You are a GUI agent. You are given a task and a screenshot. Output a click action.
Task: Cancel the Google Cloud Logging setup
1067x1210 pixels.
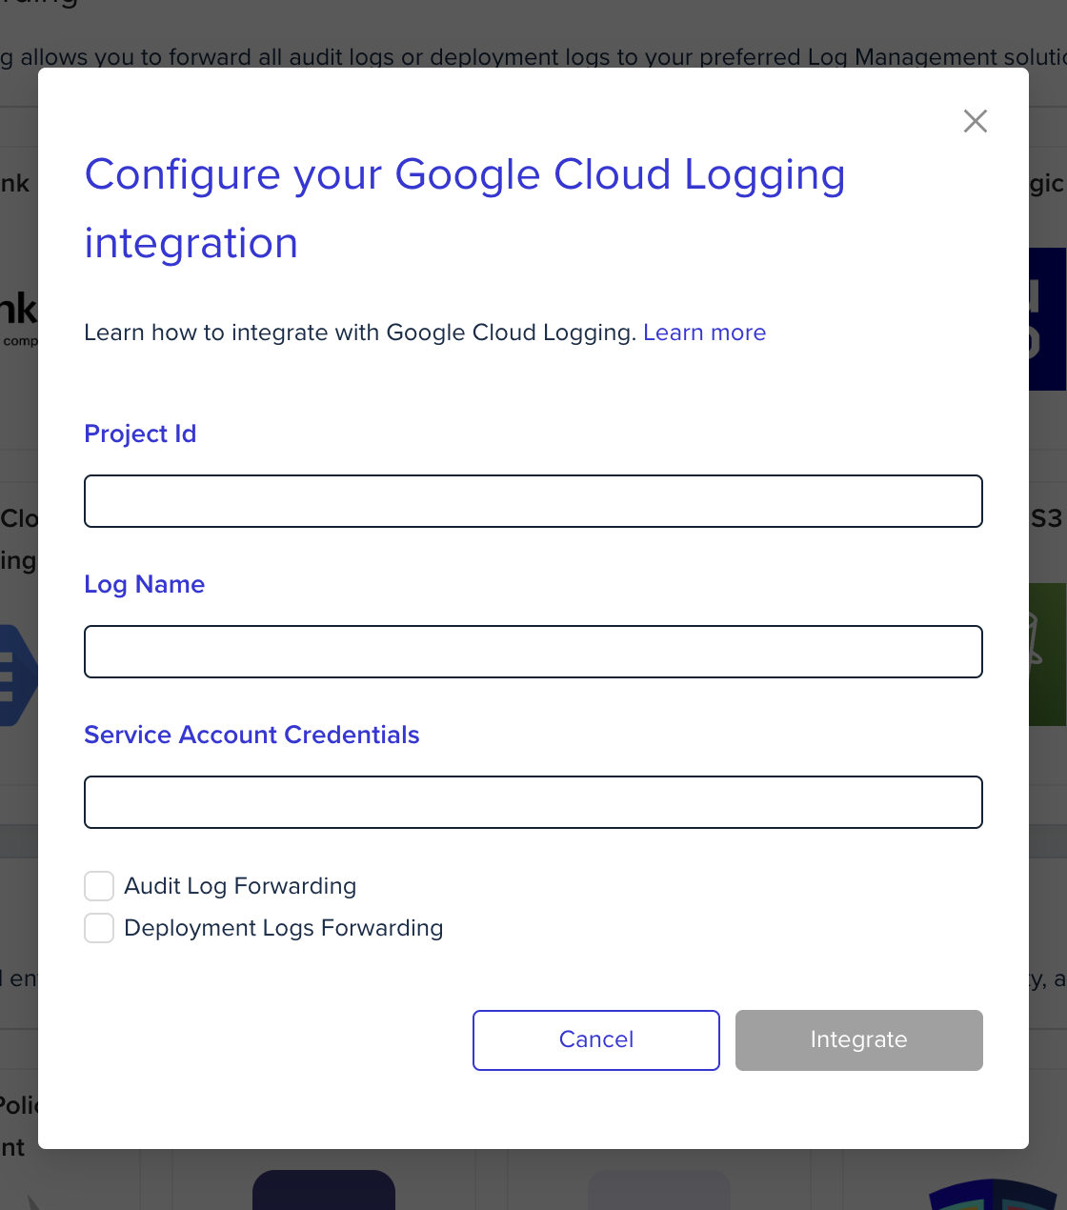(595, 1039)
